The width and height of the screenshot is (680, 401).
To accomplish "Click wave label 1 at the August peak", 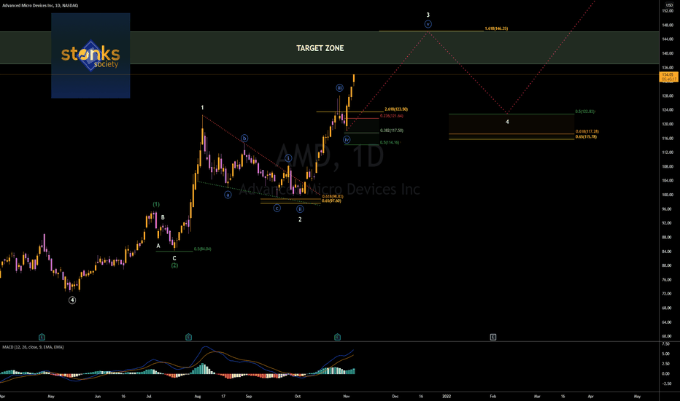I will click(202, 107).
